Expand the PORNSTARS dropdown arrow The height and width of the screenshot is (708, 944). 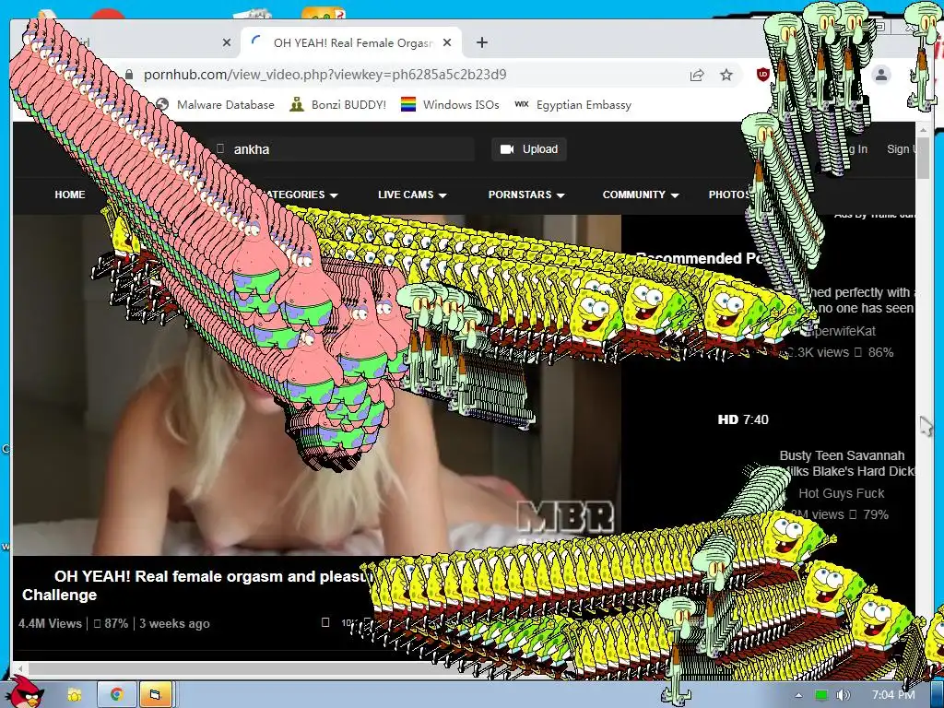tap(560, 195)
